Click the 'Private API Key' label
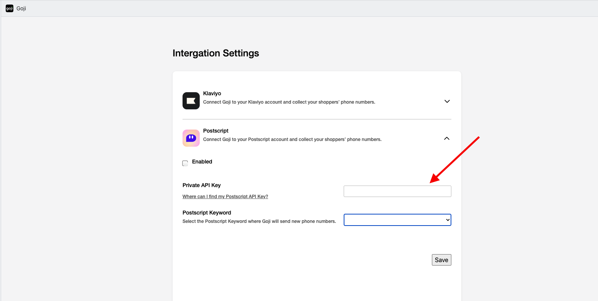598x301 pixels. (202, 185)
